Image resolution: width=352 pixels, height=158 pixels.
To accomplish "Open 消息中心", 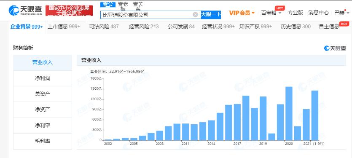I will pos(318,13).
